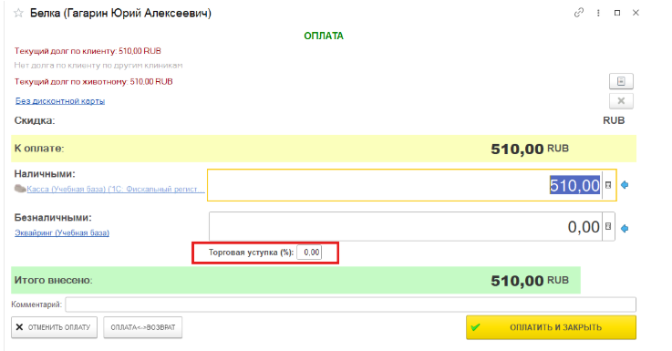Viewport: 672px width, 351px height.
Task: Click ОТМЕНИТЬ ОПЛАТУ button
Action: click(x=55, y=327)
